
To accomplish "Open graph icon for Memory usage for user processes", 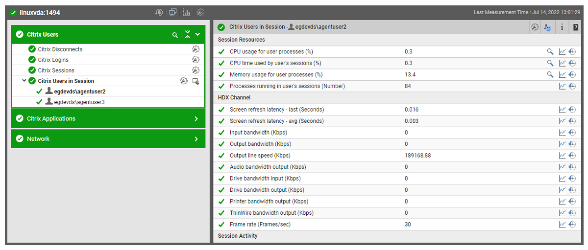I will click(x=562, y=74).
